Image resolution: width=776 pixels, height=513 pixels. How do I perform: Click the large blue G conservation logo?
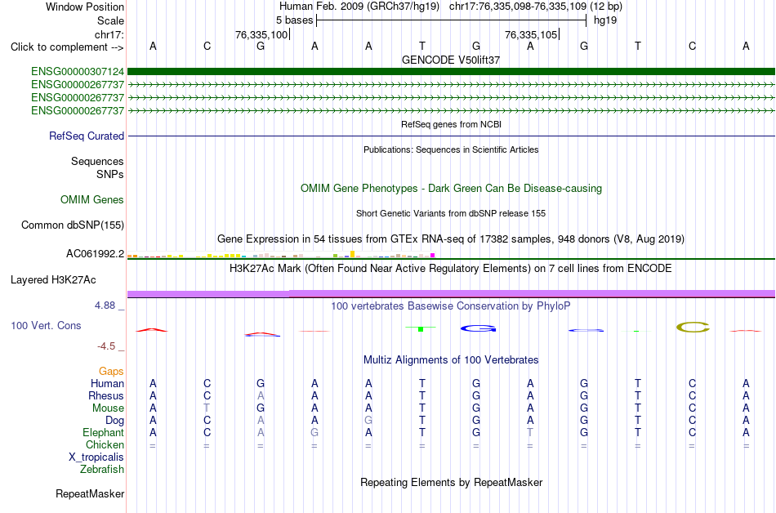[x=478, y=328]
